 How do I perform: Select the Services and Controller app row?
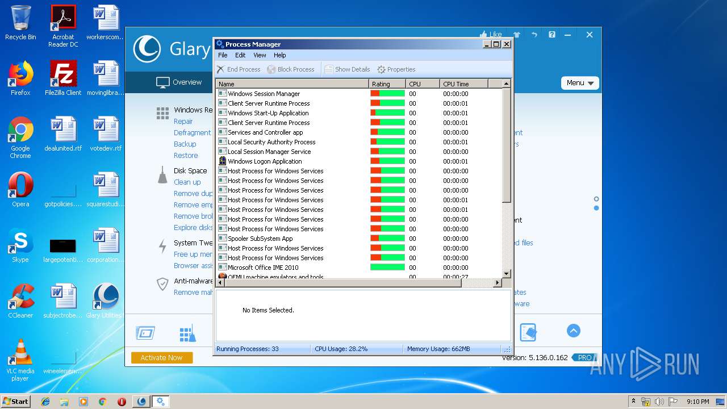coord(359,132)
